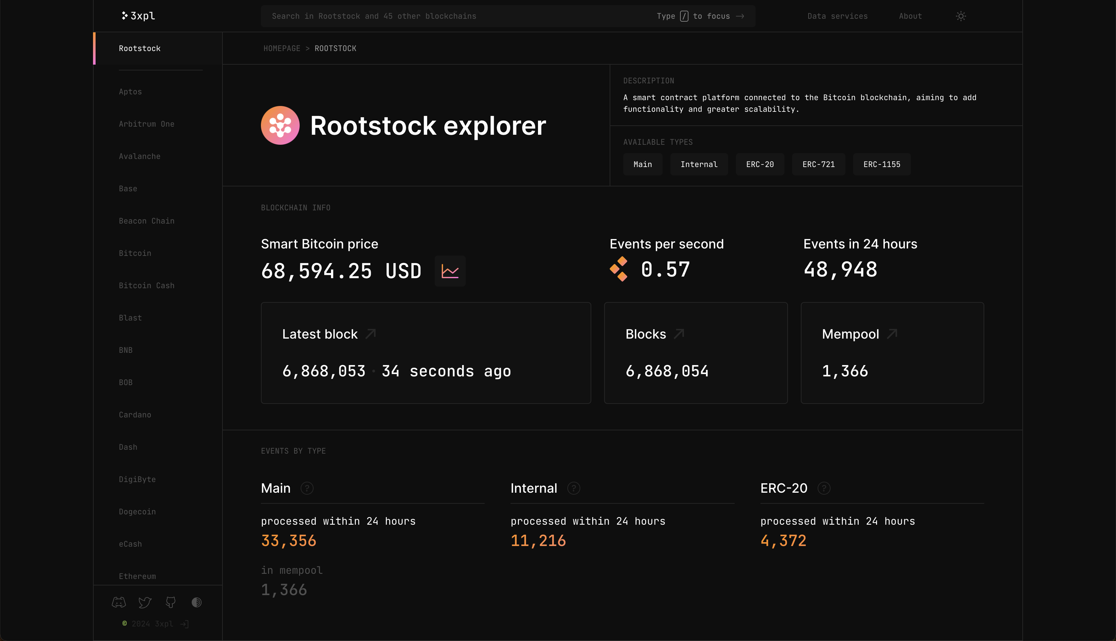1116x641 pixels.
Task: Toggle the Internal available type filter
Action: [699, 164]
